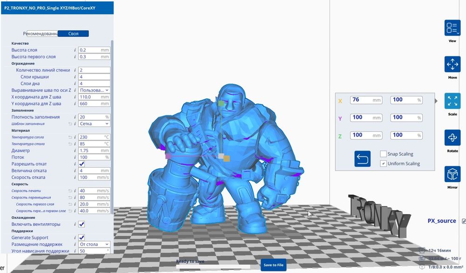The image size is (466, 273).
Task: Select the Scale tool
Action: point(452,101)
